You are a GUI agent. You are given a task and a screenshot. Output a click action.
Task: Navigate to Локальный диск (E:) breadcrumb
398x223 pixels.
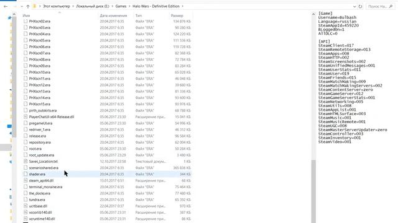coord(93,6)
